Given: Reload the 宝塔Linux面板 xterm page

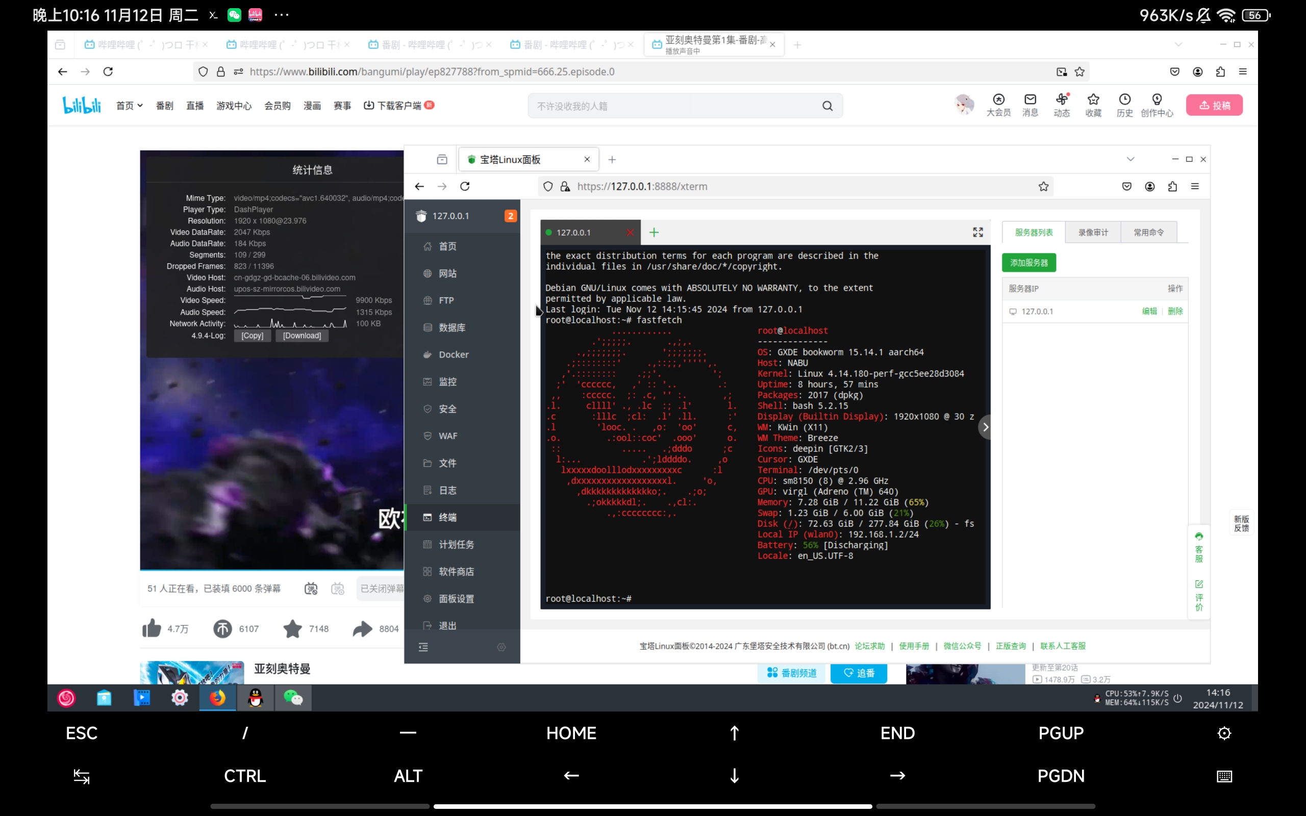Looking at the screenshot, I should pos(465,186).
